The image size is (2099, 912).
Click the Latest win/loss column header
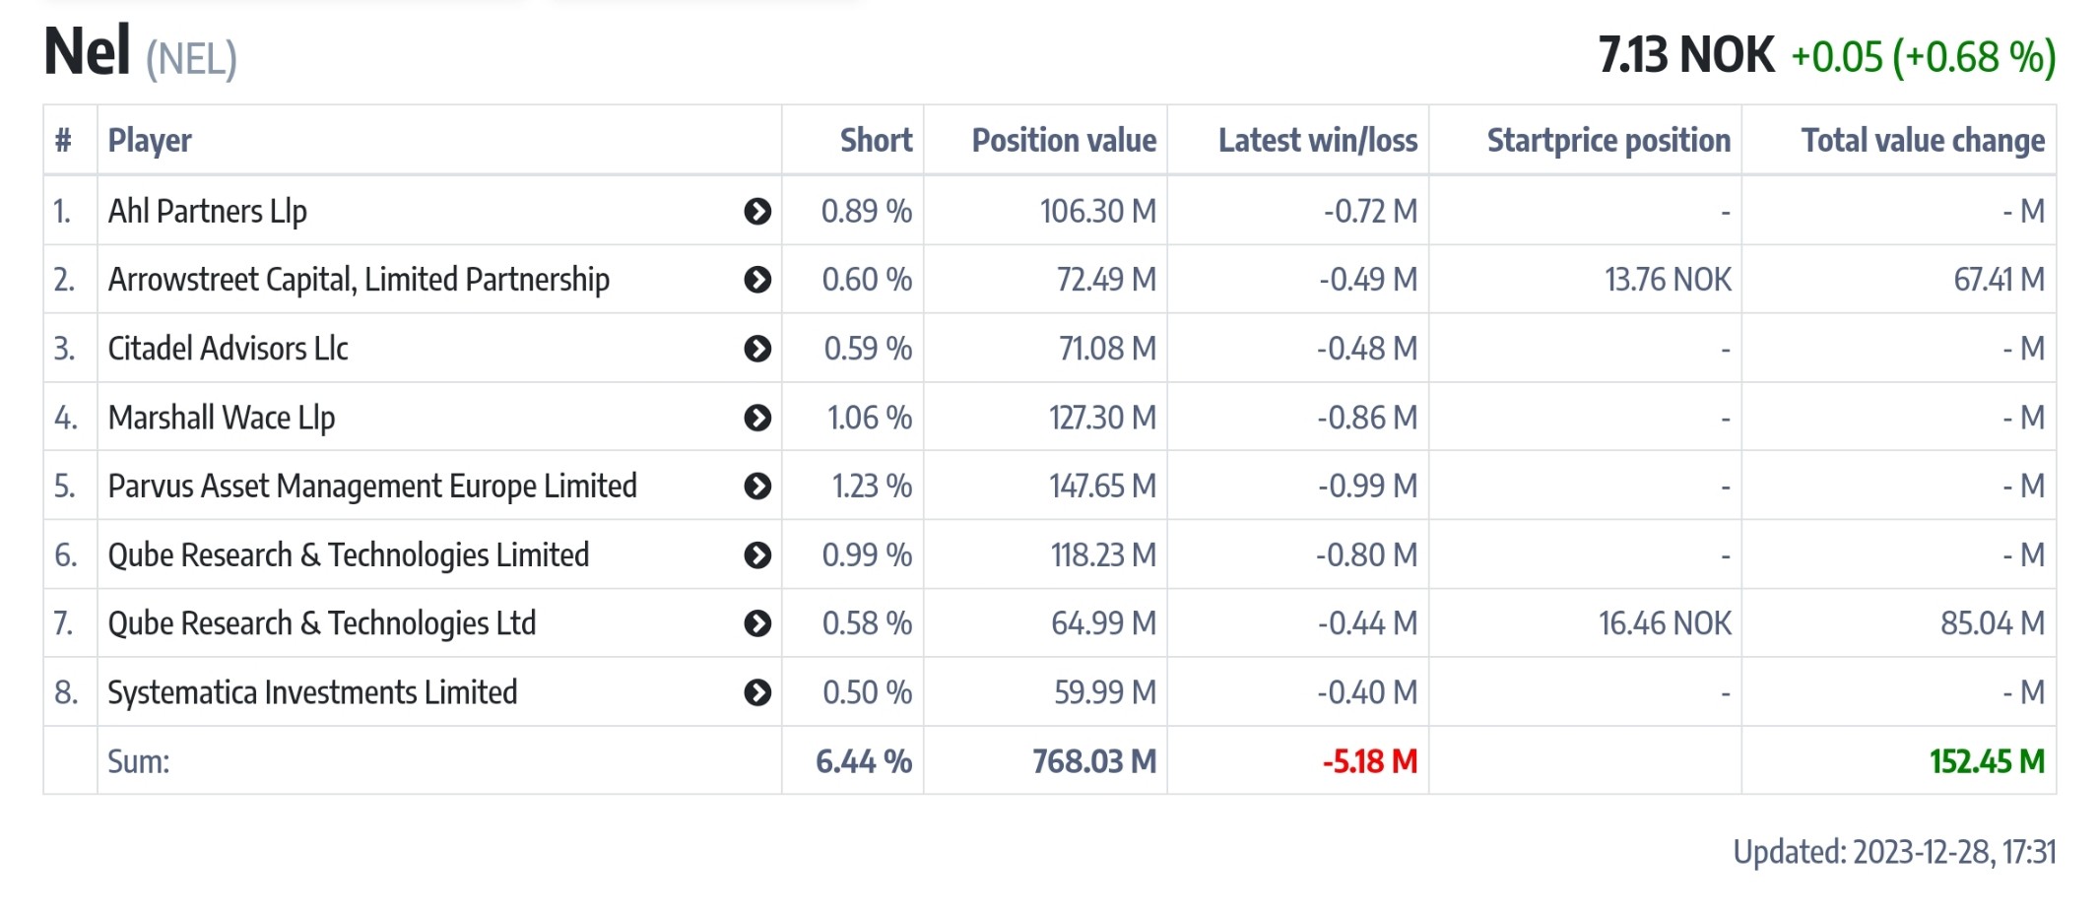(x=1317, y=141)
